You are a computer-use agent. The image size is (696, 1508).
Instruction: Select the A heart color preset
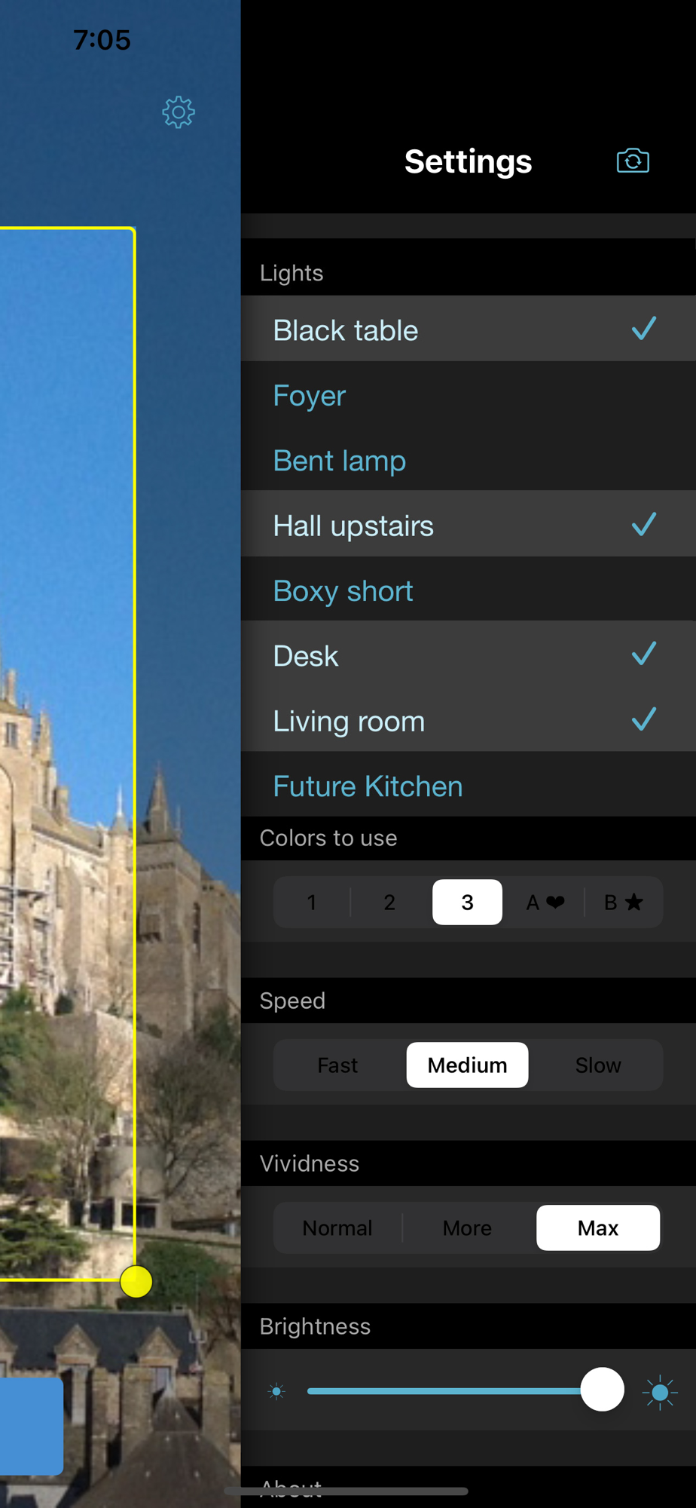pos(545,902)
